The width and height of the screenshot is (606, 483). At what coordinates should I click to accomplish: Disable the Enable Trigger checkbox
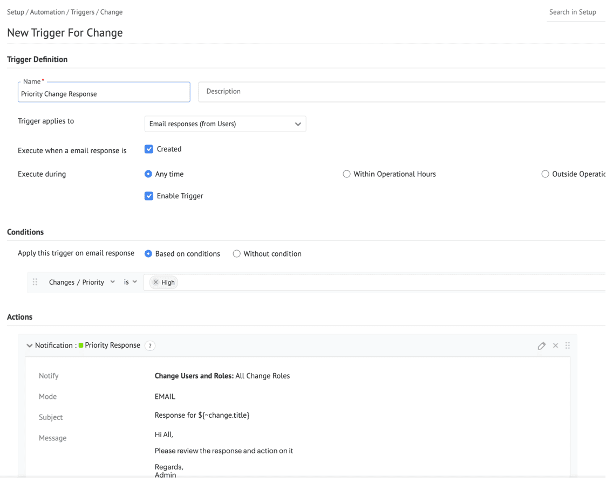tap(149, 196)
